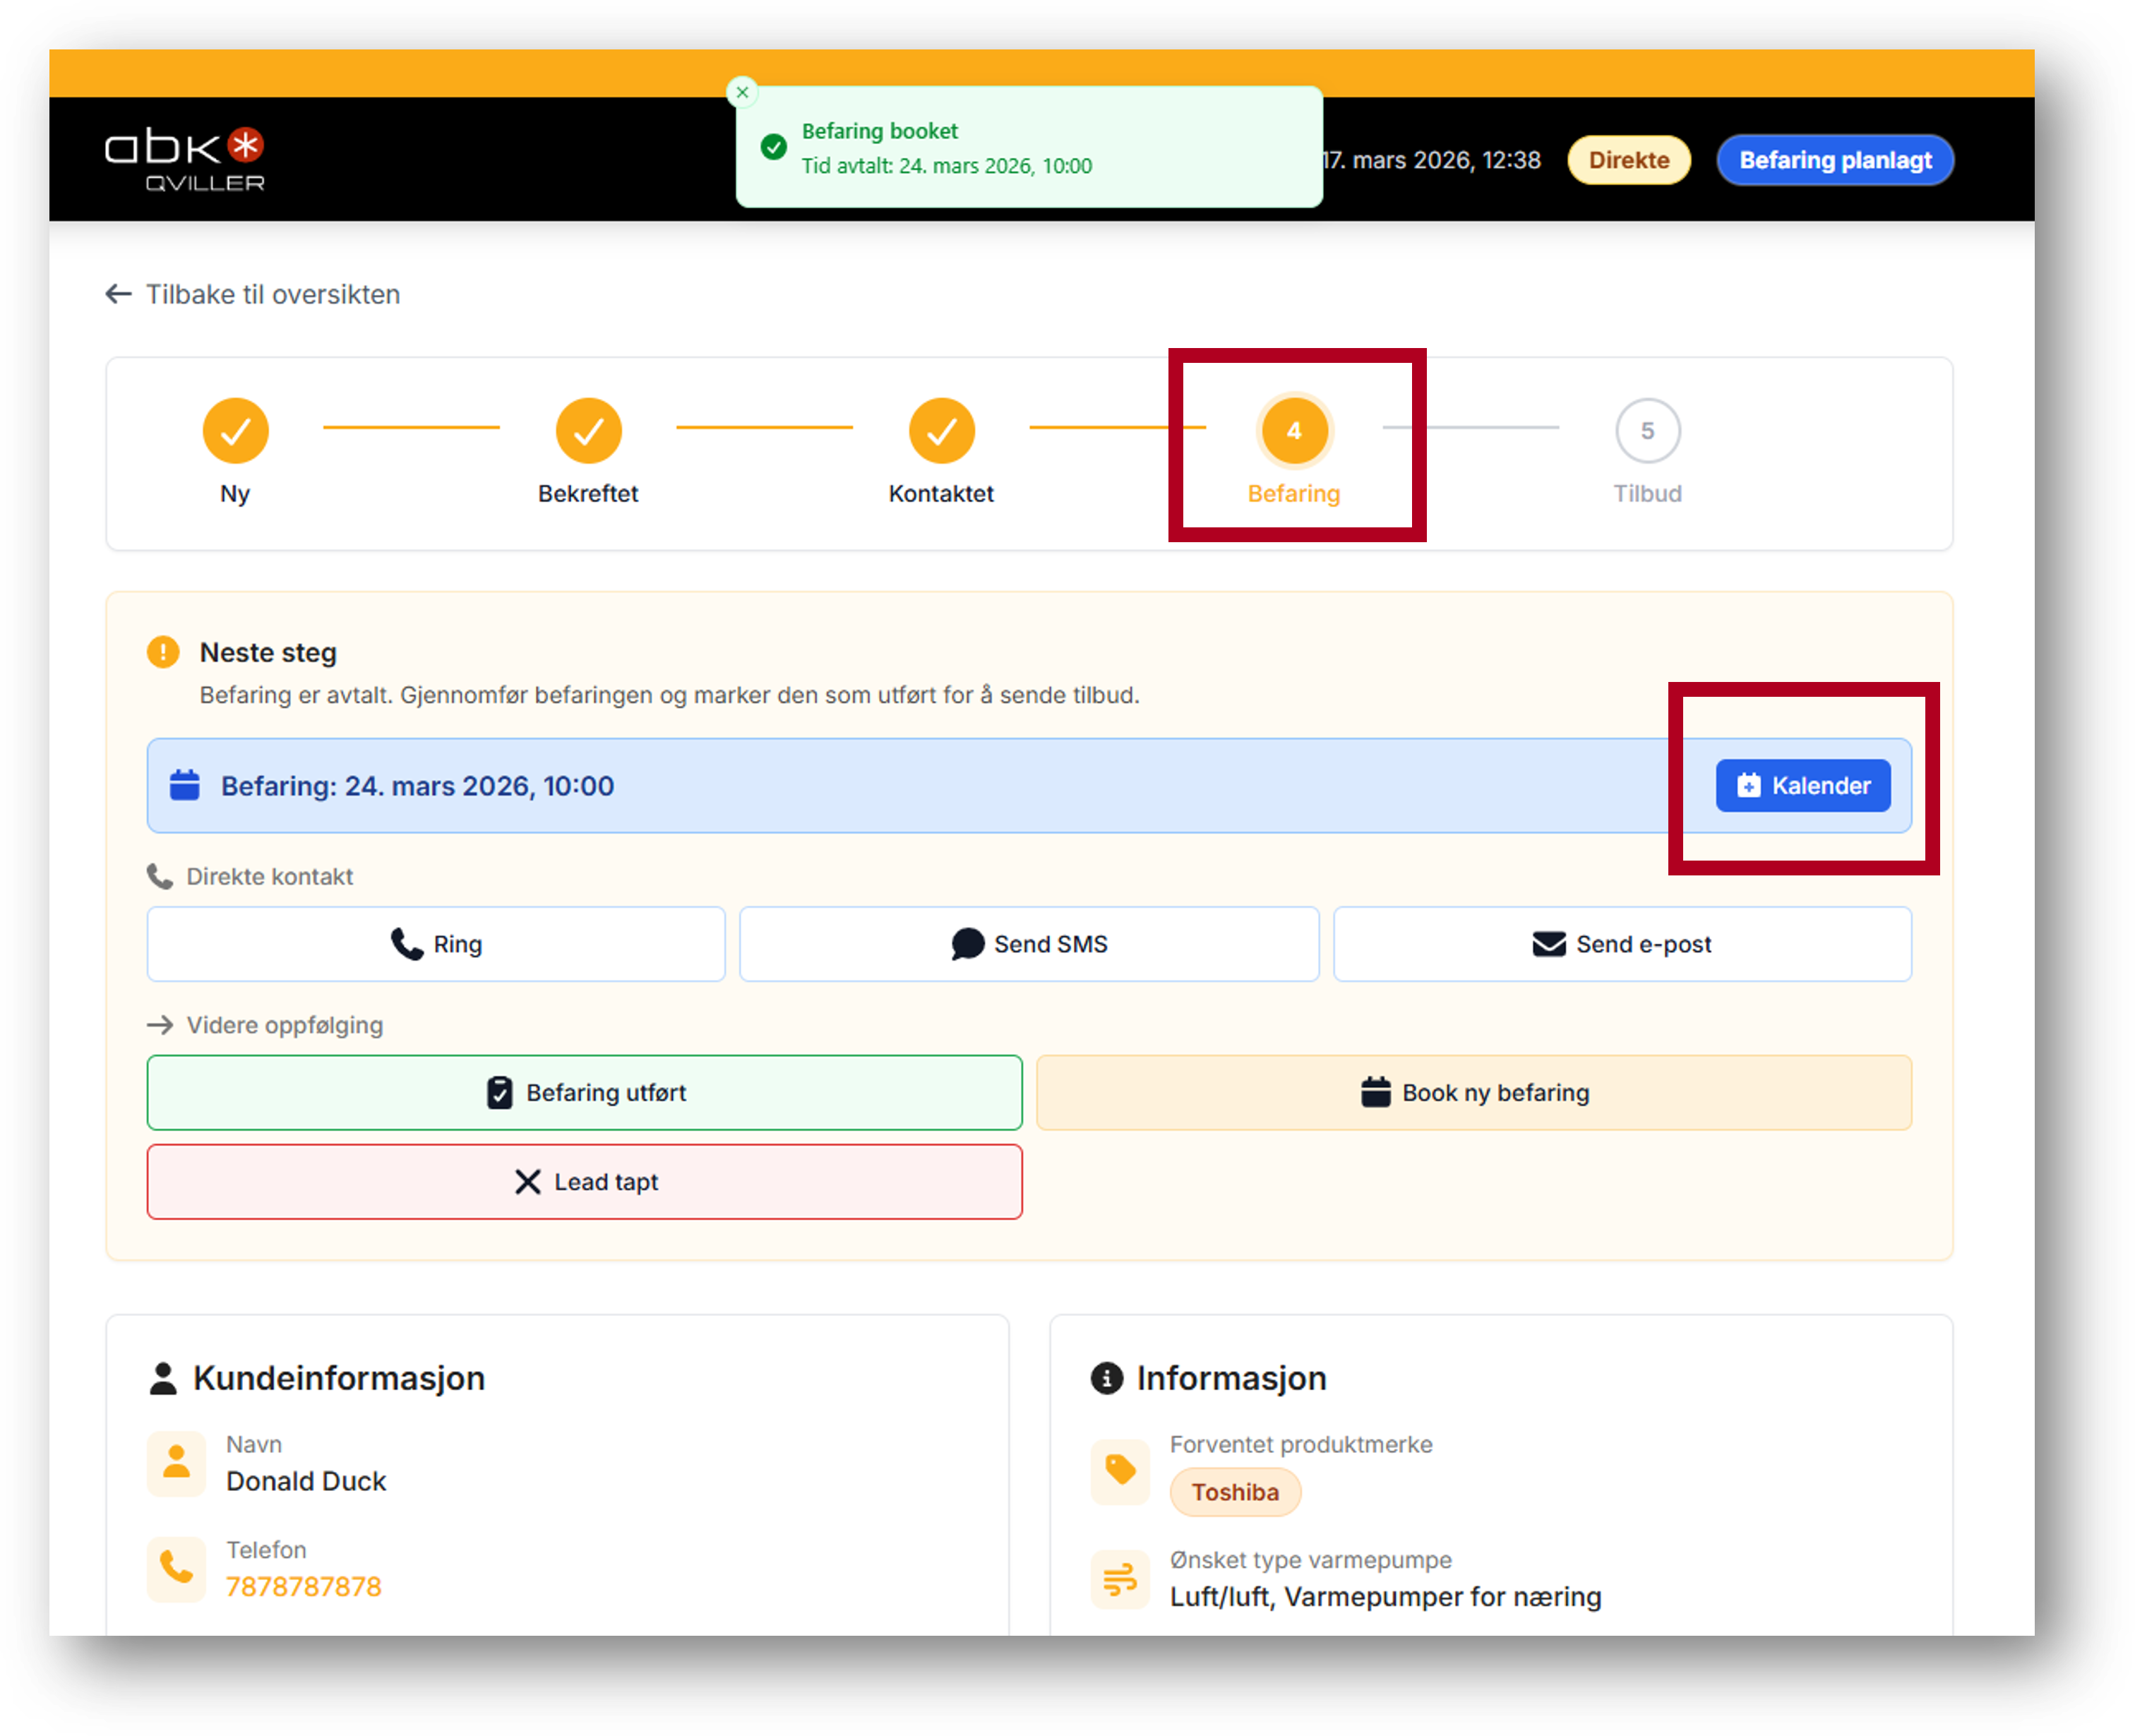This screenshot has width=2135, height=1736.
Task: Click the back arrow to overview
Action: click(x=119, y=294)
